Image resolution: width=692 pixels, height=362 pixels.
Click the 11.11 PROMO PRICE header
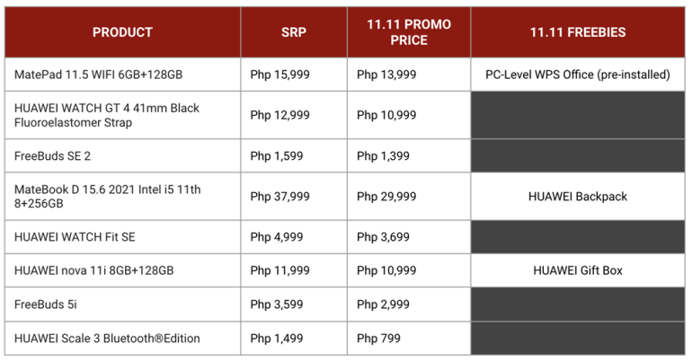pyautogui.click(x=409, y=32)
